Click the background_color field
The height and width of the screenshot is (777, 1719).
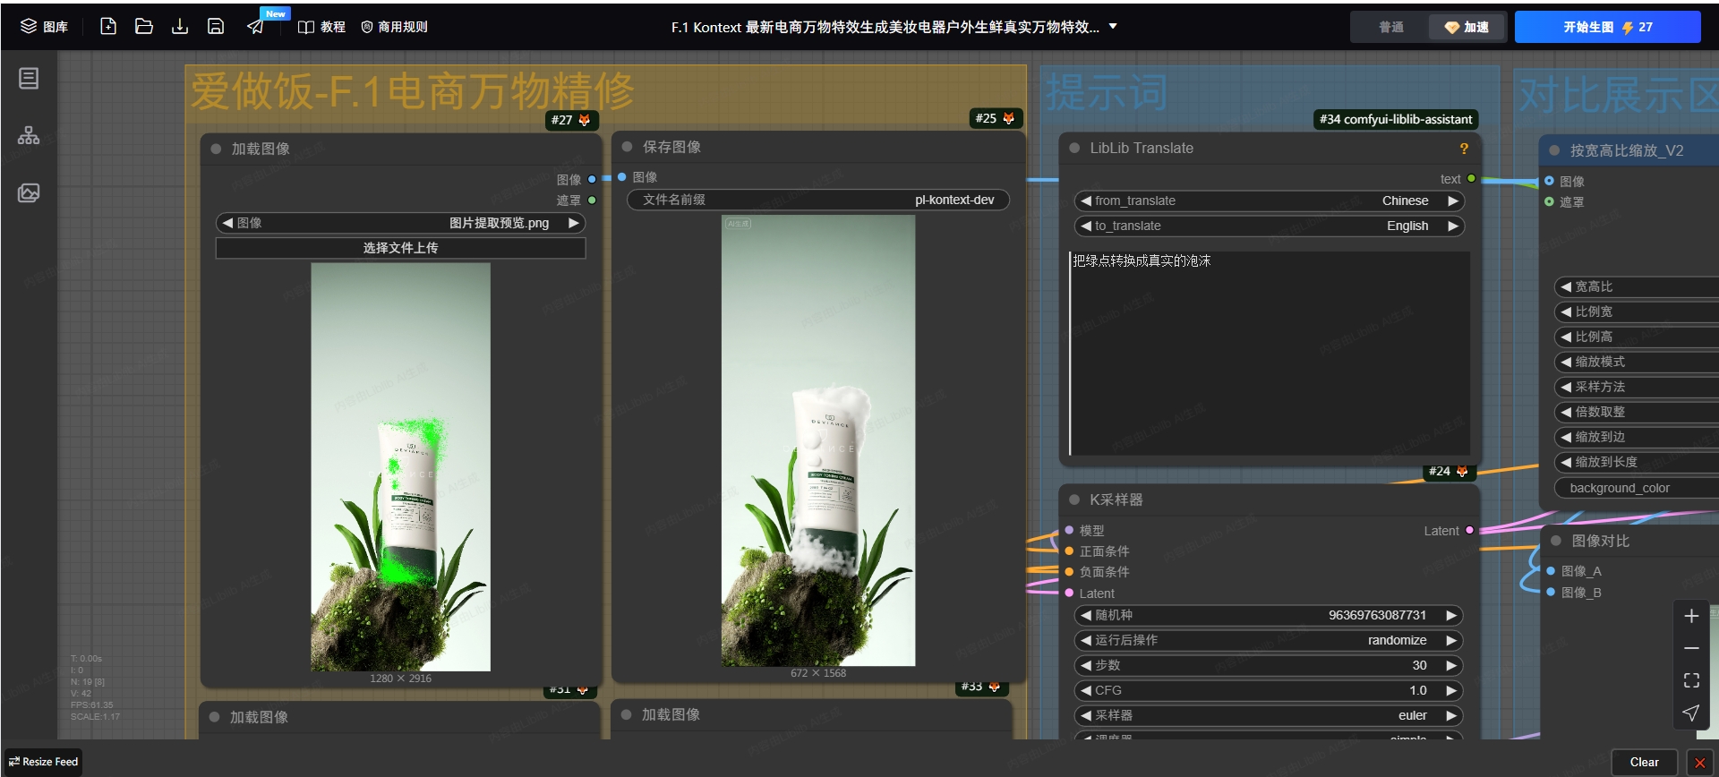point(1637,488)
